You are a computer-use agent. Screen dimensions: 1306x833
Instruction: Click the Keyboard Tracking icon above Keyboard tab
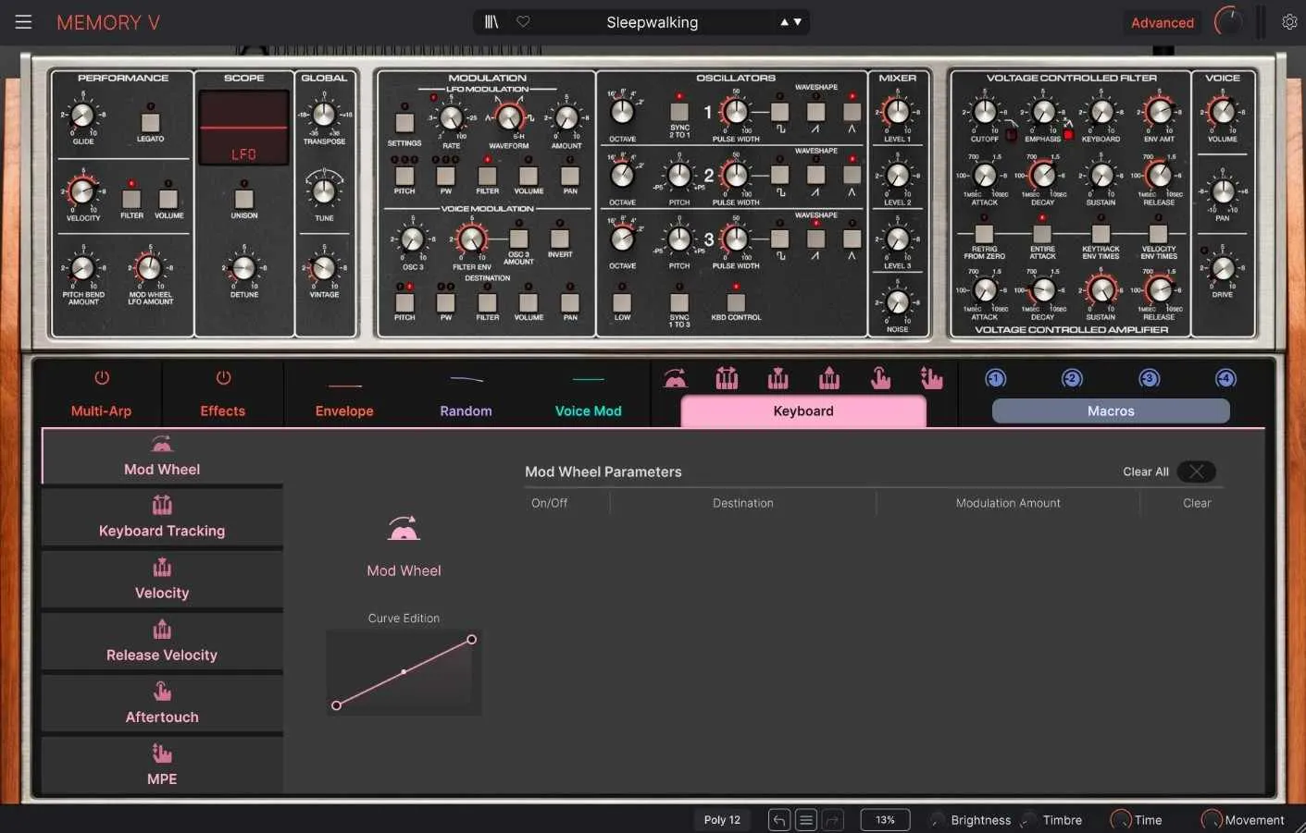(727, 377)
